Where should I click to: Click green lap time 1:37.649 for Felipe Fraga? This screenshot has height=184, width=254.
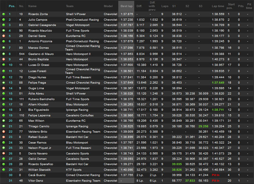tap(218, 83)
